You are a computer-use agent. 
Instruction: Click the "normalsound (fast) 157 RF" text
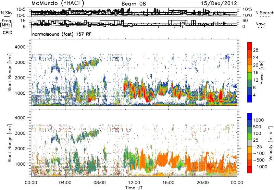point(62,34)
